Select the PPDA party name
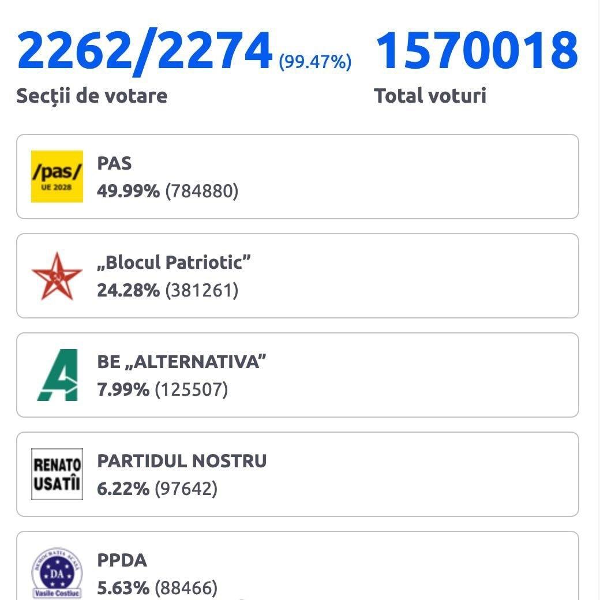 click(x=122, y=560)
